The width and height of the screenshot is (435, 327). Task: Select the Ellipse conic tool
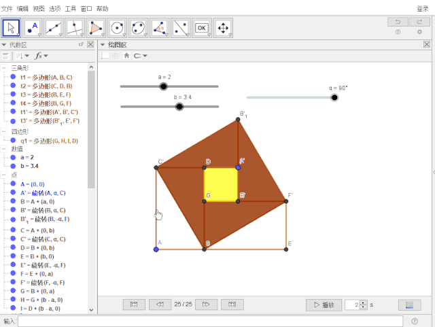coord(138,28)
